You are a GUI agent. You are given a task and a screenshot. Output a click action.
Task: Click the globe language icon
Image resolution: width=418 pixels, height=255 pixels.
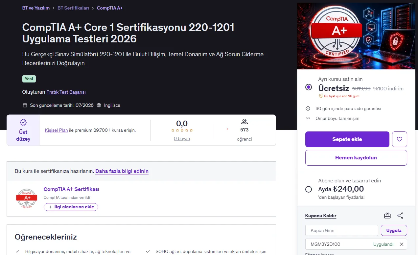[x=99, y=105]
